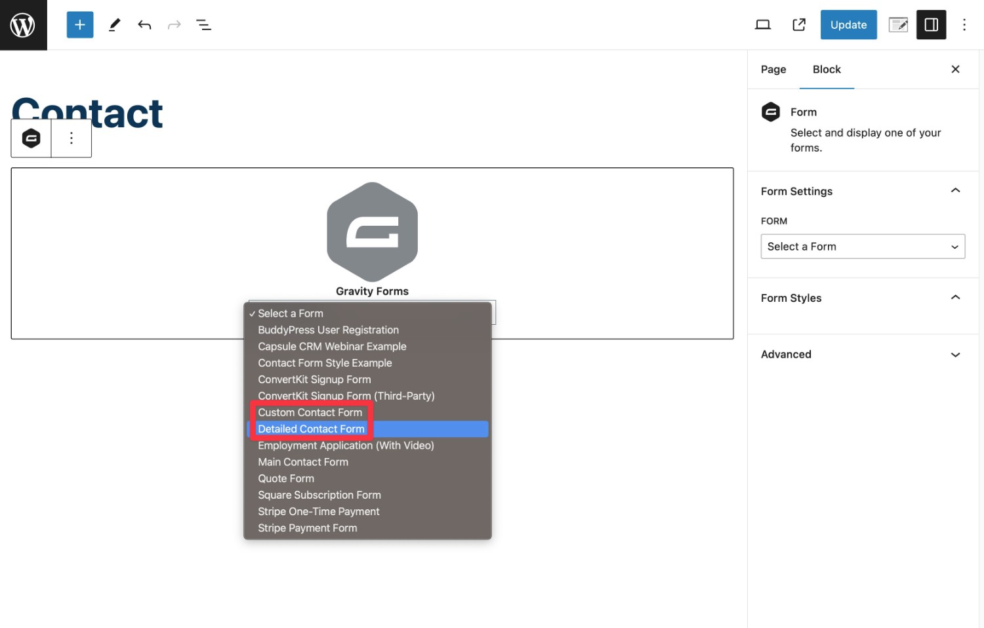Close the settings sidebar
The height and width of the screenshot is (628, 984).
click(955, 69)
